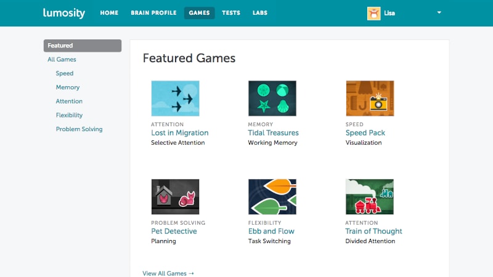Click the Lost in Migration birds thumbnail
This screenshot has height=277, width=493.
click(175, 98)
